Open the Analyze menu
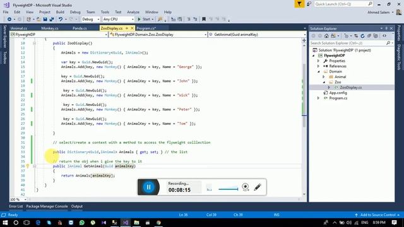404x227 pixels. [133, 12]
